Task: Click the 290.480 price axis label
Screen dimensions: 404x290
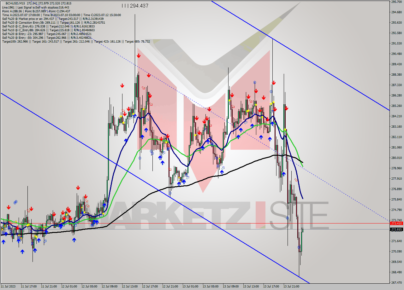Action: click(396, 54)
